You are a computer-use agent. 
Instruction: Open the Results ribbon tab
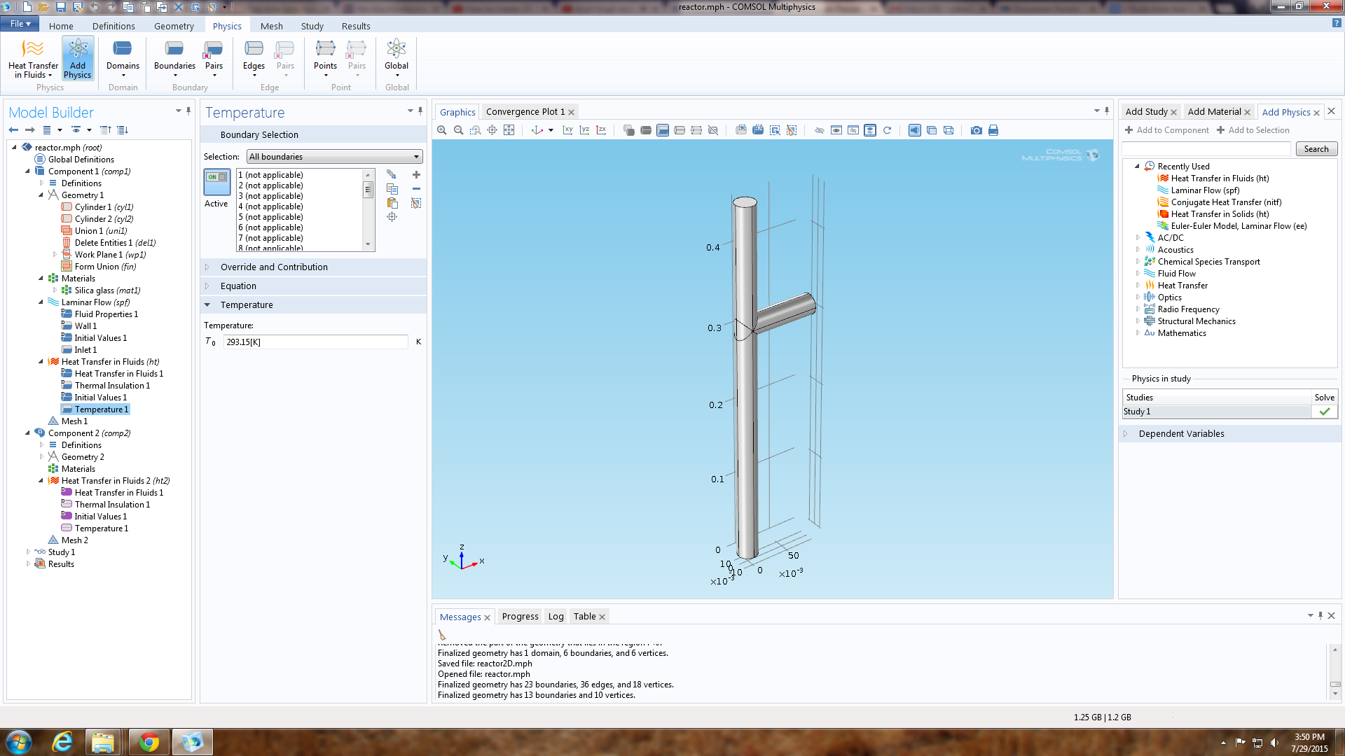click(356, 26)
